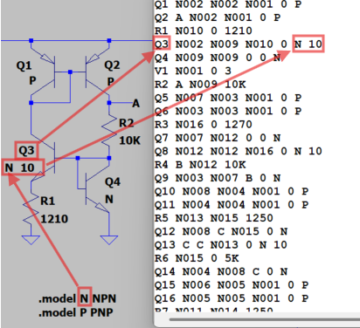360x328 pixels.
Task: Click the Q3 netlist line entry
Action: pyautogui.click(x=239, y=44)
